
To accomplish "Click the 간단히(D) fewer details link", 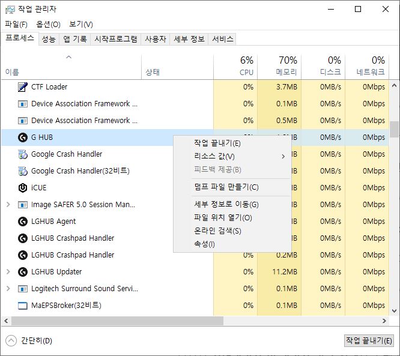I will 37,341.
